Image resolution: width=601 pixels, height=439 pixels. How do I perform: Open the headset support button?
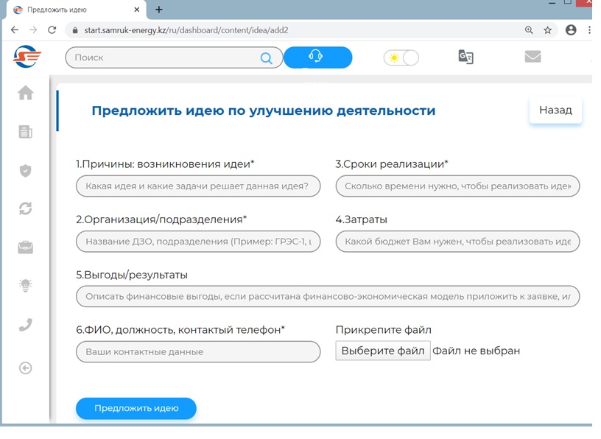coord(317,57)
